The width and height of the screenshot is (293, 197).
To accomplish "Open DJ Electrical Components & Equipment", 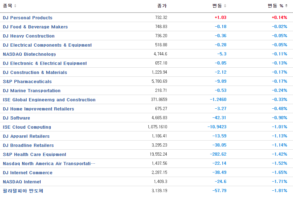I will point(47,45).
